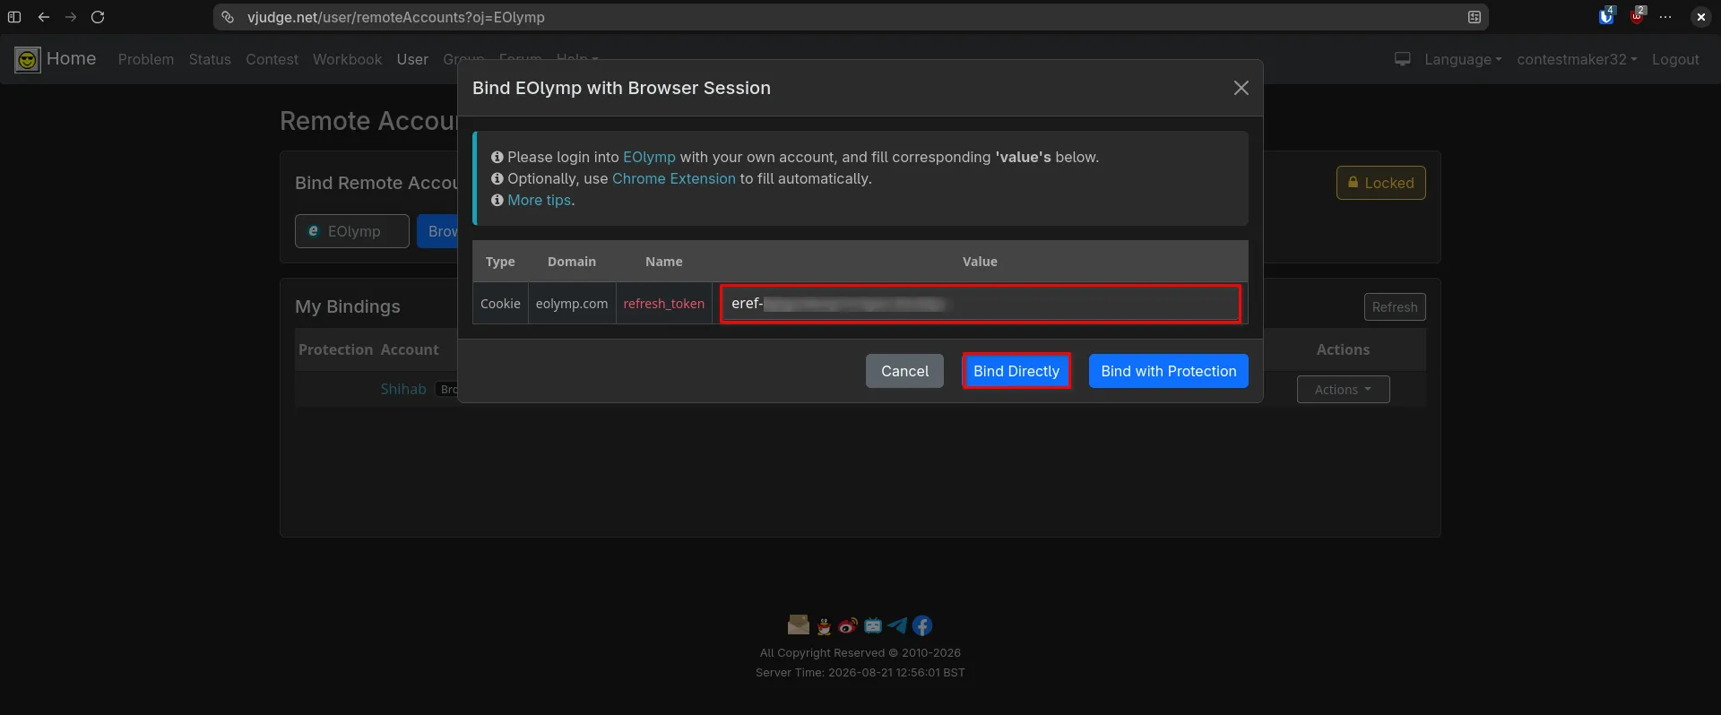This screenshot has width=1721, height=715.
Task: Open the Shihab account link
Action: 403,389
